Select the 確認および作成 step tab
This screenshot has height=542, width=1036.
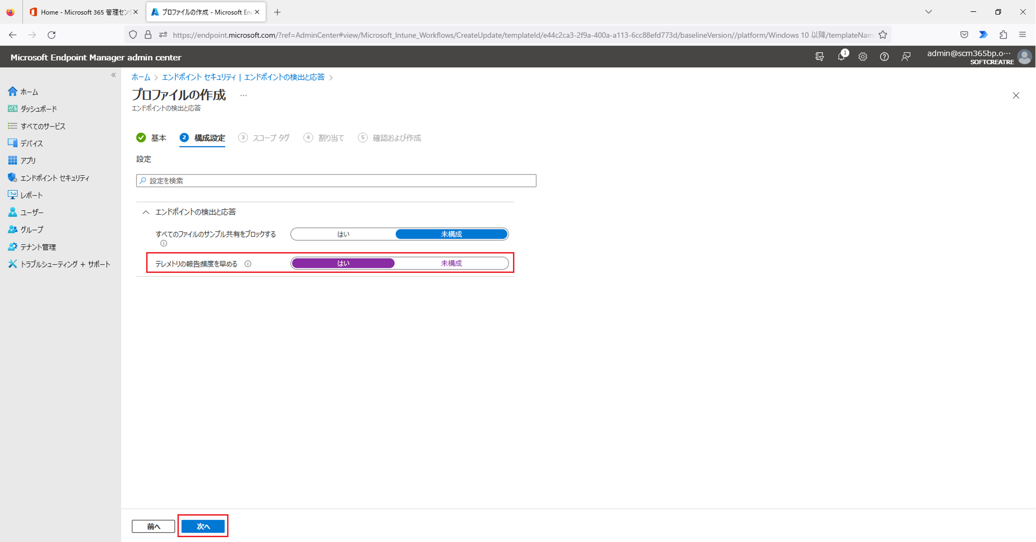(389, 138)
